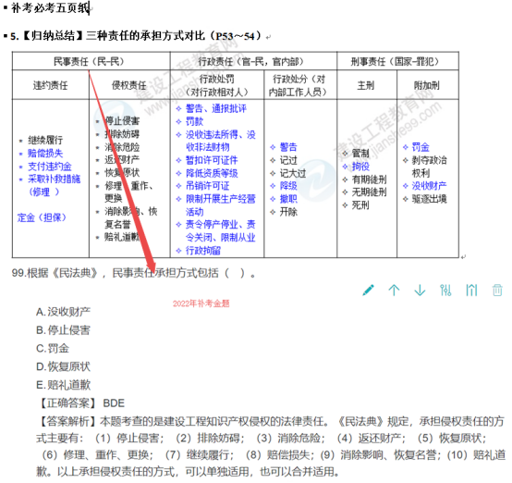Delete question using trash bin icon
This screenshot has width=512, height=483.
tap(497, 290)
